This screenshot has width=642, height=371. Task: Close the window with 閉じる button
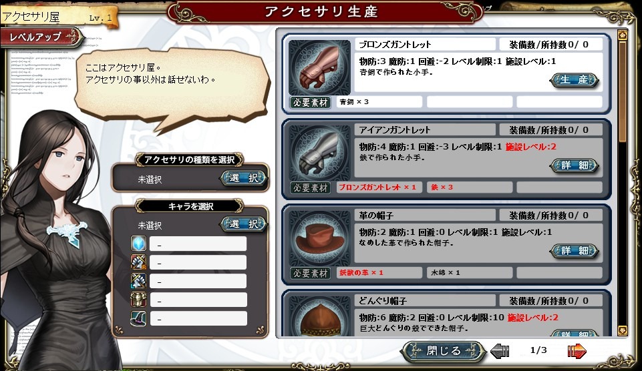[444, 351]
